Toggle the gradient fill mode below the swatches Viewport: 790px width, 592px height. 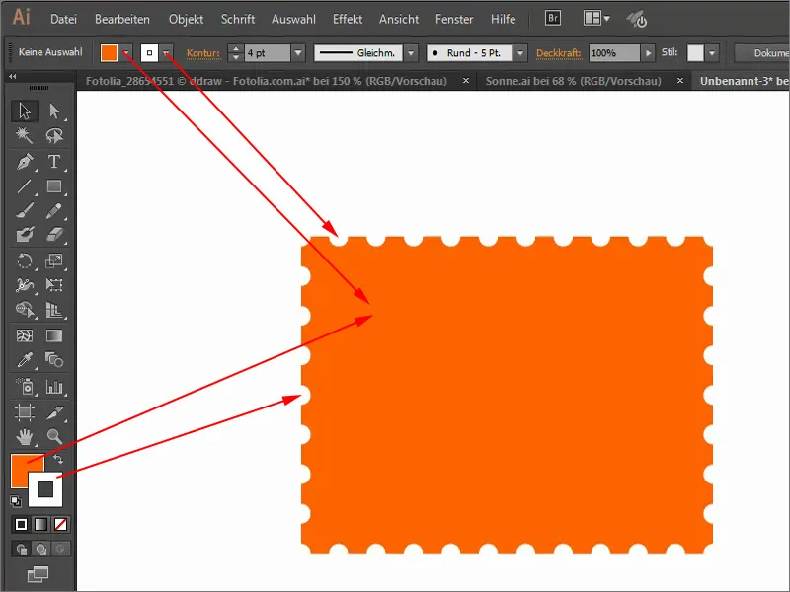42,524
